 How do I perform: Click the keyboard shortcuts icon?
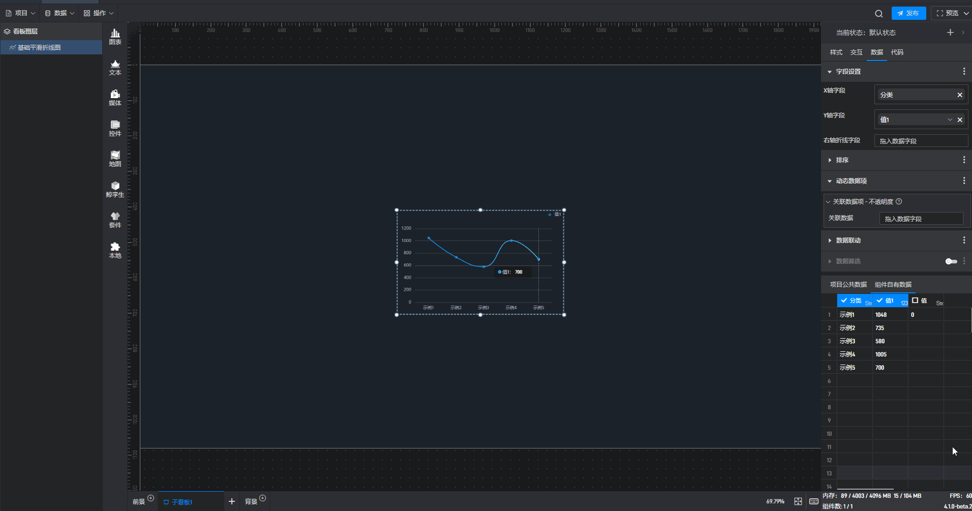coord(813,501)
